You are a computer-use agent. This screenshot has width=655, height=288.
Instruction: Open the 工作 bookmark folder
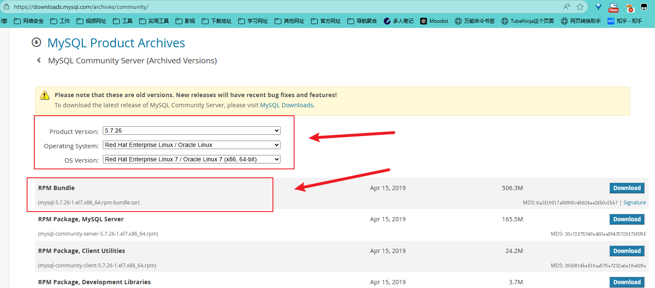[x=60, y=21]
